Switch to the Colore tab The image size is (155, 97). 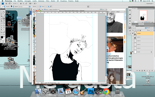click(134, 24)
